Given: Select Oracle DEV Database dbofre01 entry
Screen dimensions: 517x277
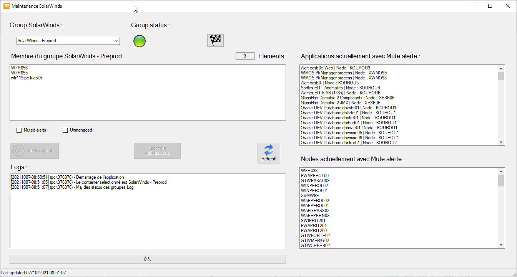Looking at the screenshot, I should pos(348,118).
